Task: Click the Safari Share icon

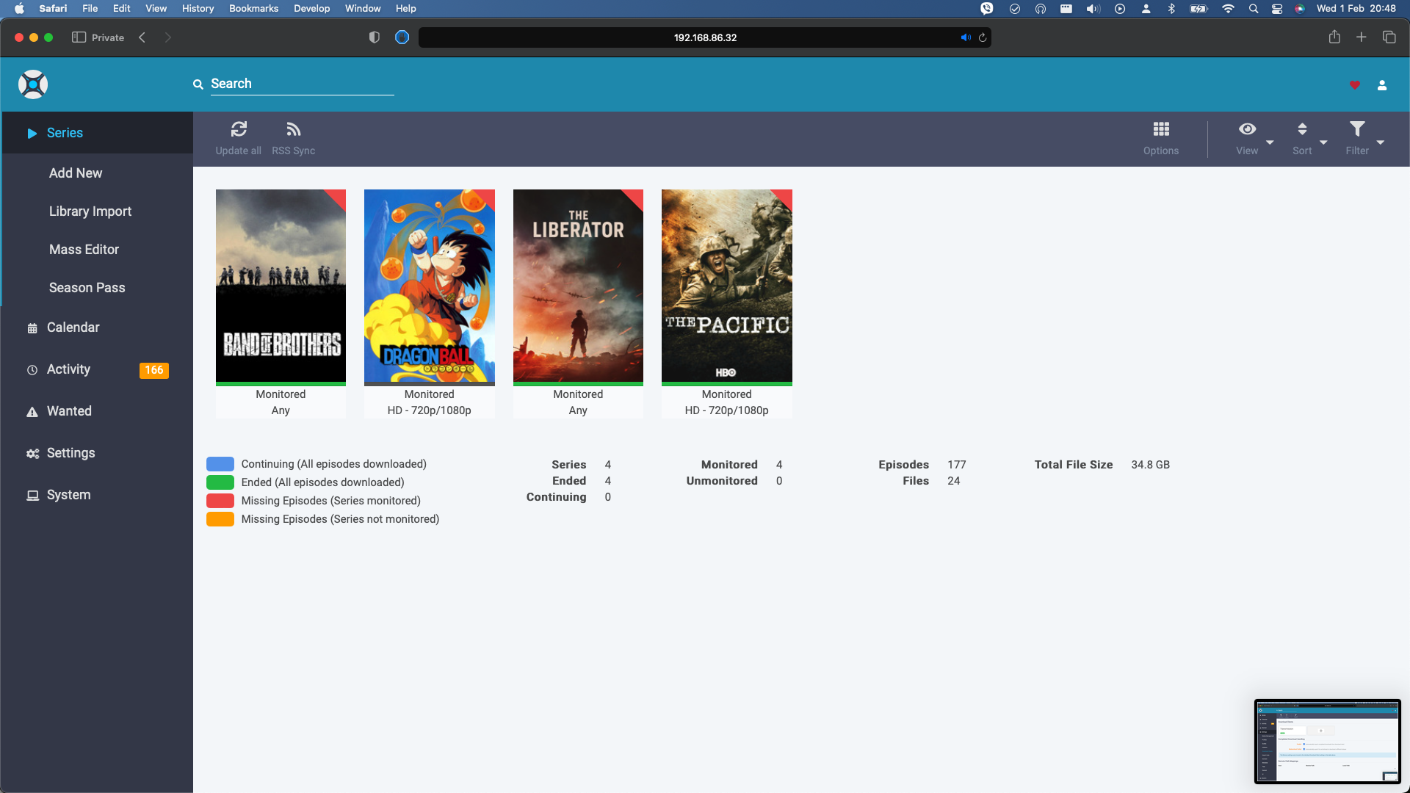Action: [1334, 37]
